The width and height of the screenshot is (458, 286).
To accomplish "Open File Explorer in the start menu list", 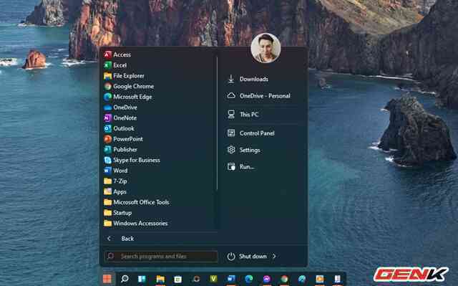I will click(124, 76).
